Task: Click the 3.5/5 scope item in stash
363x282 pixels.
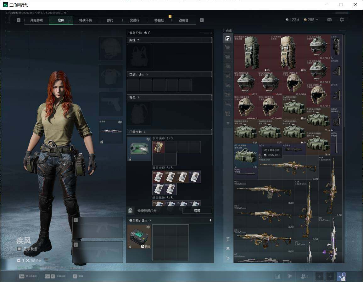Action: 336,47
